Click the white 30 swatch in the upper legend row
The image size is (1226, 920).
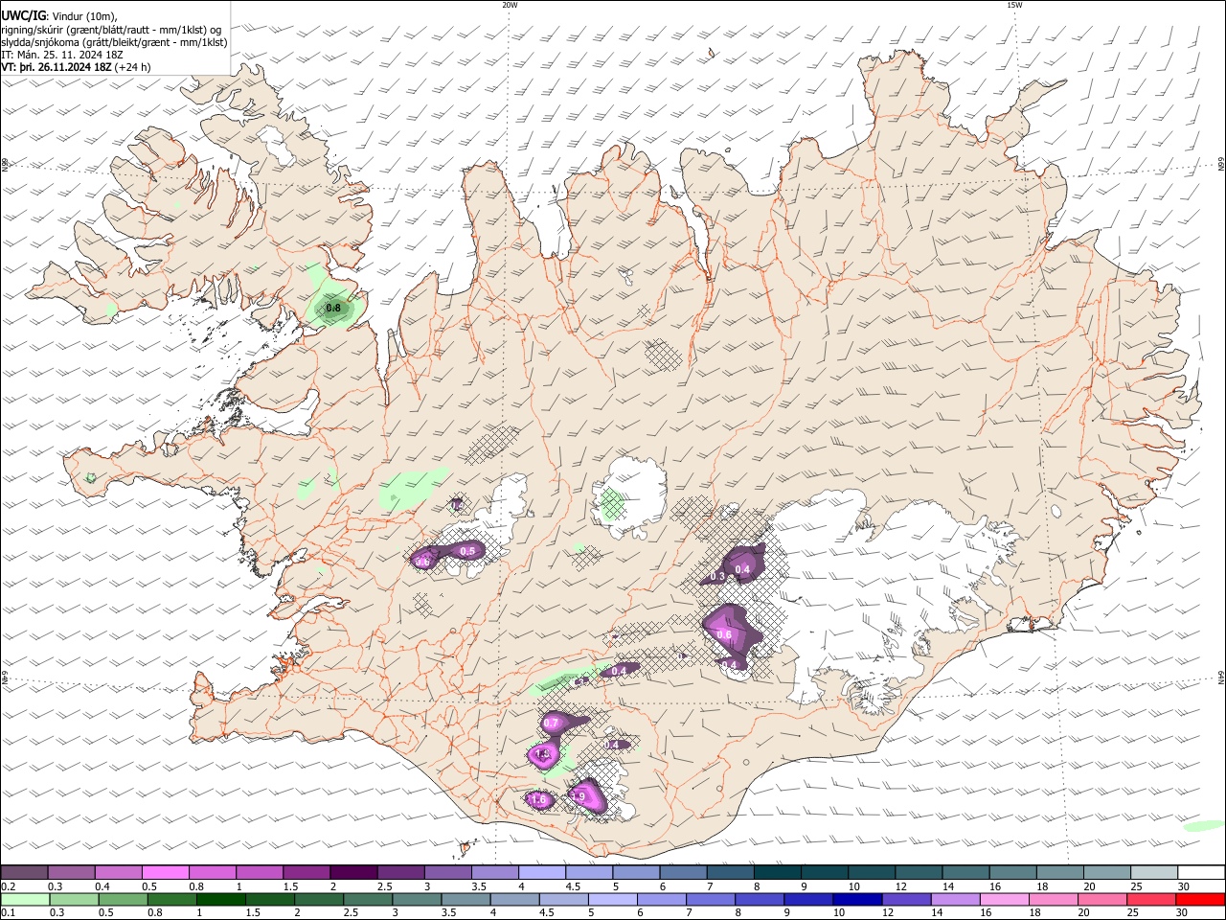pos(1201,872)
